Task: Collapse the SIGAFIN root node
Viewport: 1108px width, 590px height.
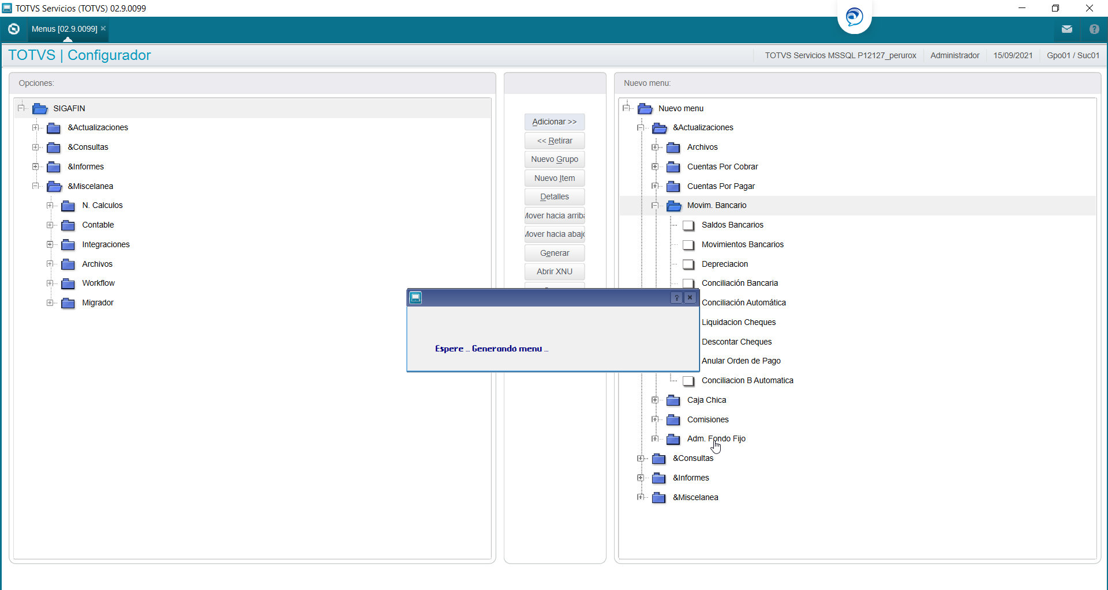Action: 21,108
